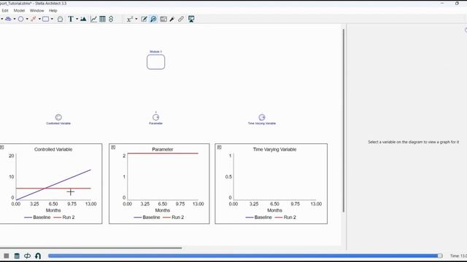Viewport: 467px width, 262px height.
Task: Open the Help menu
Action: coord(53,10)
